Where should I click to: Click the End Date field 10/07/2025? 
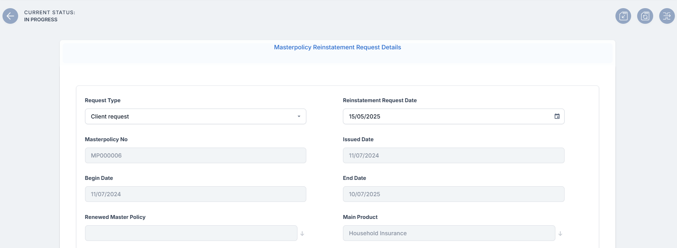click(x=453, y=194)
